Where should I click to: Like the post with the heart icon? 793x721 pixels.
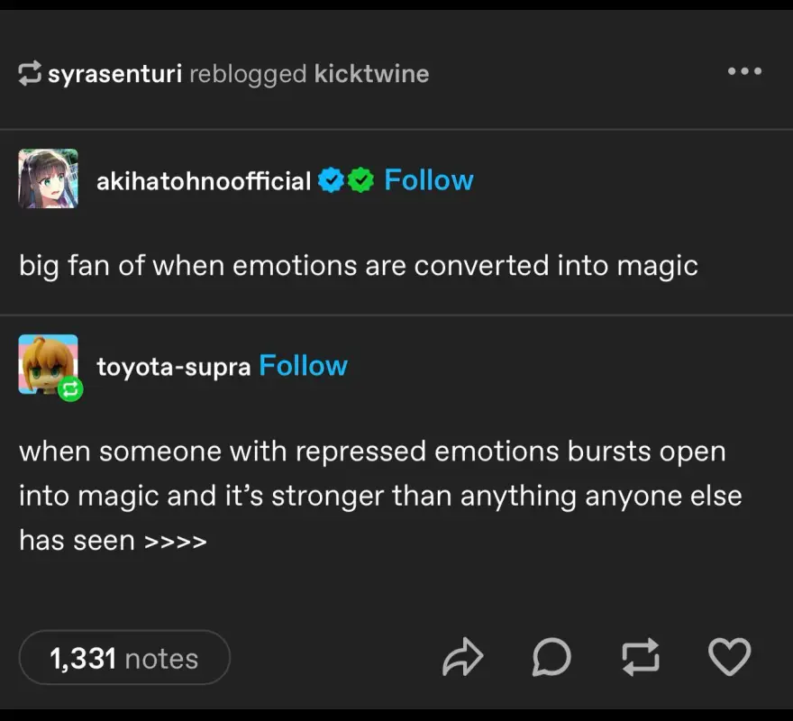(729, 658)
